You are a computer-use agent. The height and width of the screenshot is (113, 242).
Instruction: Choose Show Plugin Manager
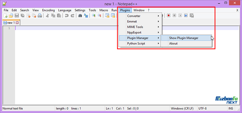point(186,38)
